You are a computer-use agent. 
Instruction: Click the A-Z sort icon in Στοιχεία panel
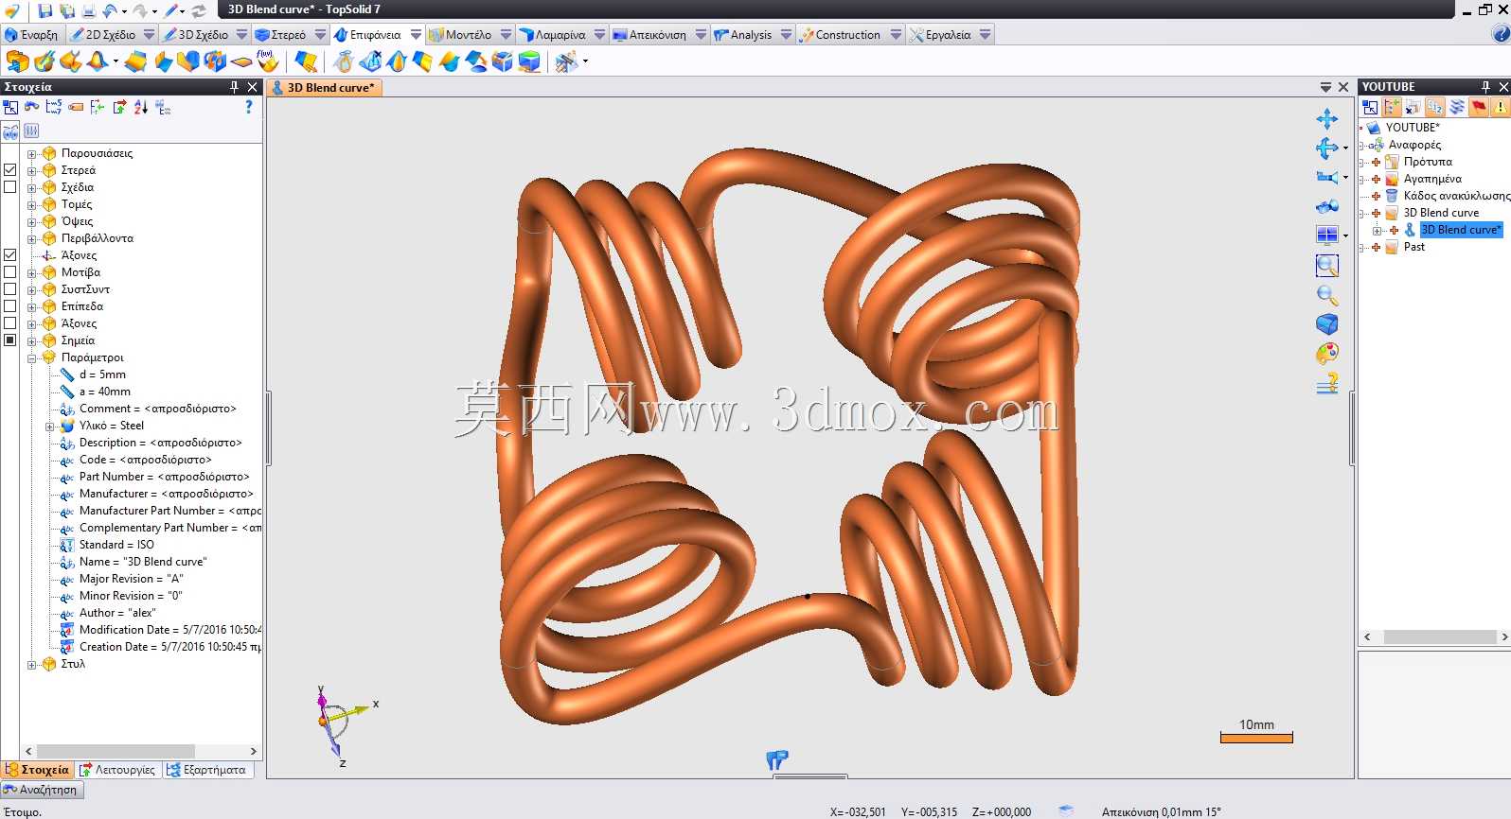pos(141,107)
